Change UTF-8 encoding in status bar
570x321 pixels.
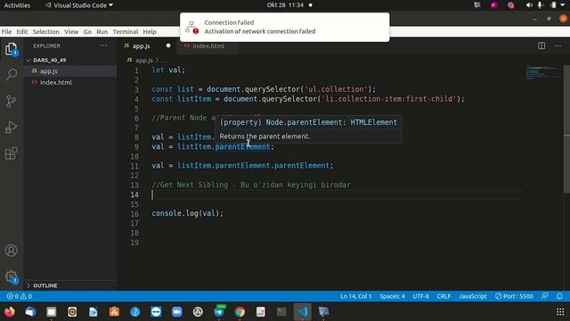[420, 296]
